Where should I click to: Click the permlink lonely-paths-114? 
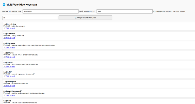coord(18,36)
